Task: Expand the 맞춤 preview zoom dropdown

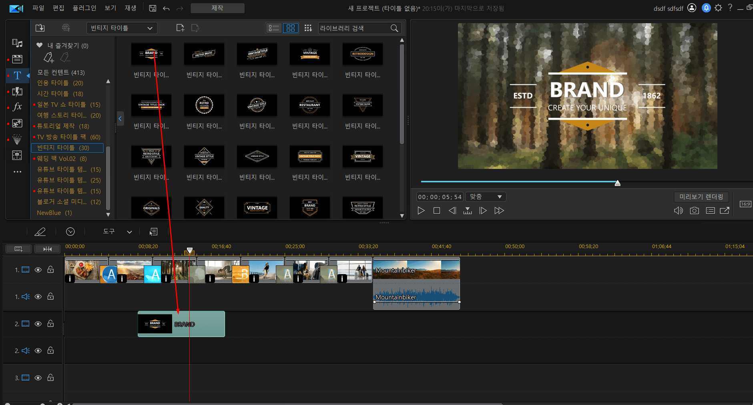Action: tap(486, 197)
